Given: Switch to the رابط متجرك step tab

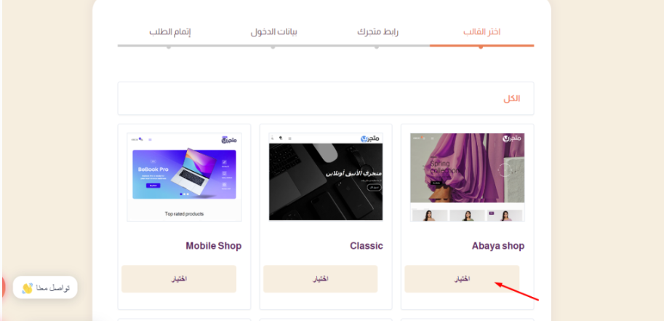Looking at the screenshot, I should click(377, 32).
